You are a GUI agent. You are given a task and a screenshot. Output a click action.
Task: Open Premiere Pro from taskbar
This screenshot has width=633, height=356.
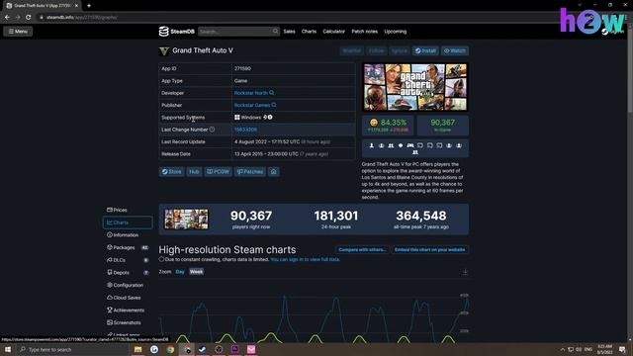point(234,349)
